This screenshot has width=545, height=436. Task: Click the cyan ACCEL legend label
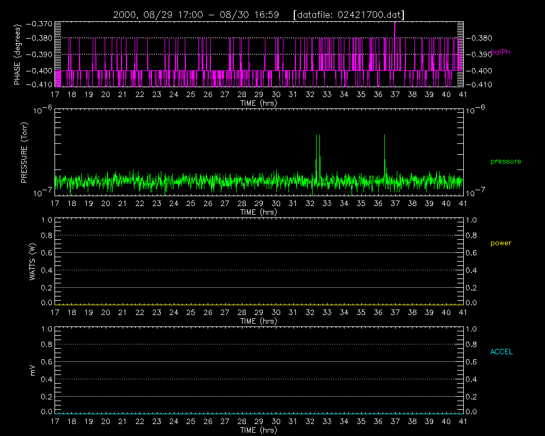coord(501,352)
